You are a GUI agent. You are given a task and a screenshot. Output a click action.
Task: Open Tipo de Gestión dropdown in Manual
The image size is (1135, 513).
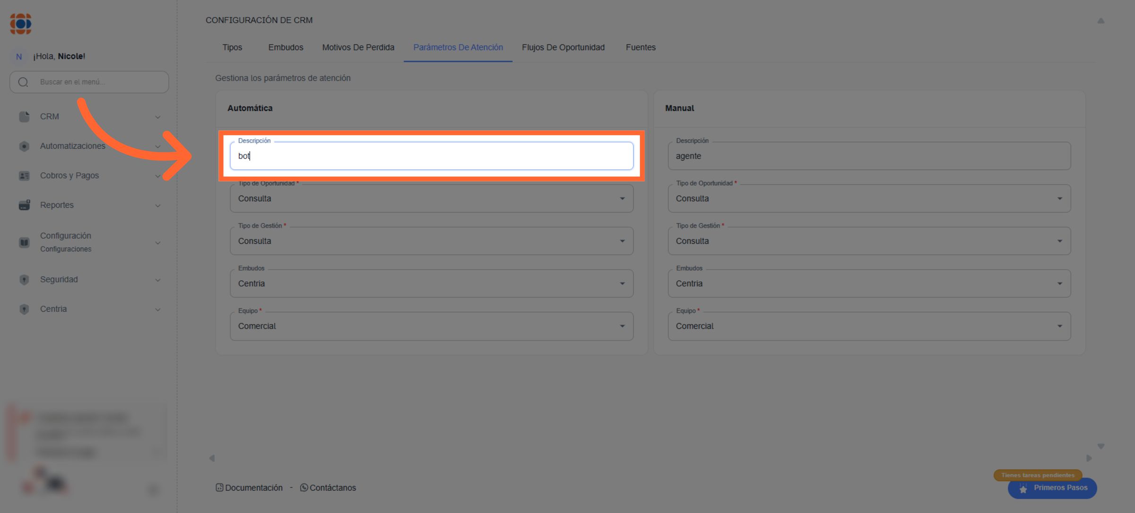[x=869, y=241]
